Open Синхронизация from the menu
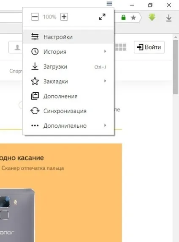The width and height of the screenshot is (179, 242). pyautogui.click(x=68, y=111)
